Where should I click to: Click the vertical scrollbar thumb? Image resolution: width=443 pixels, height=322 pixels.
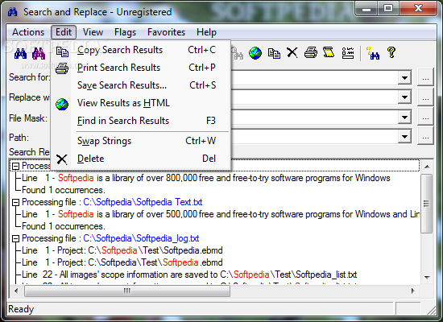[x=426, y=204]
